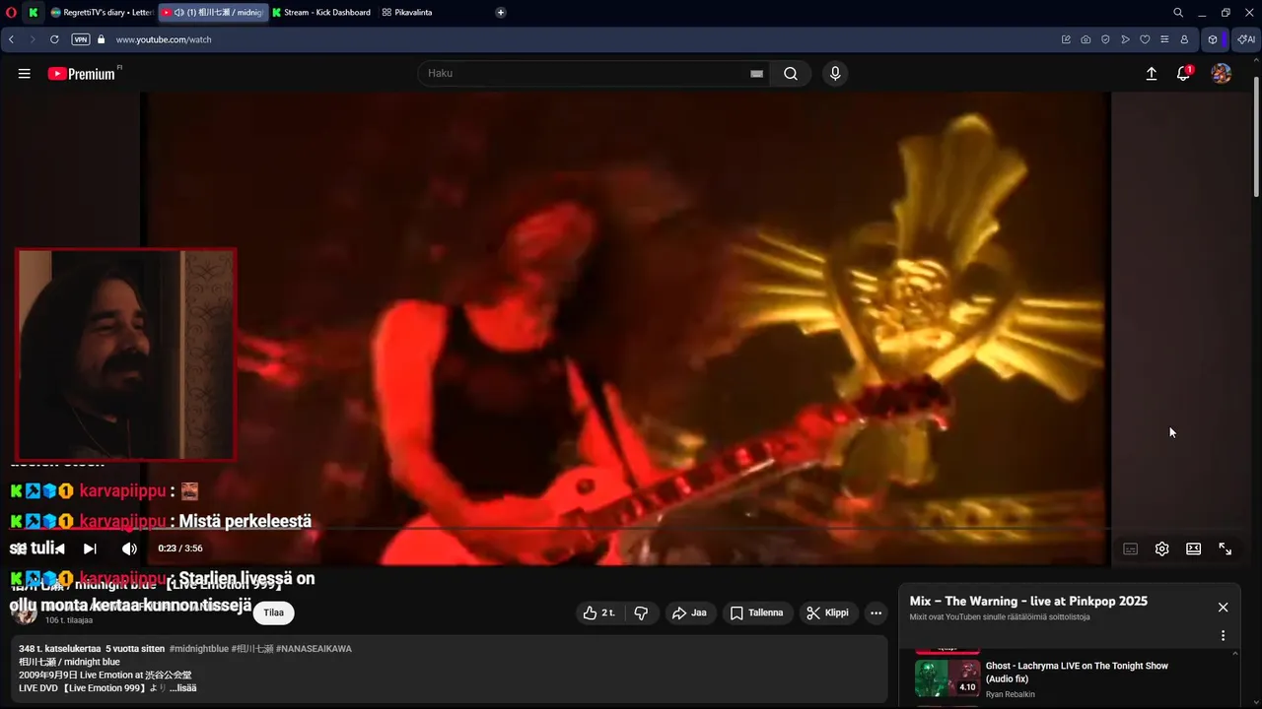This screenshot has height=709, width=1262.
Task: Open YouTube guide hamburger menu
Action: [25, 74]
